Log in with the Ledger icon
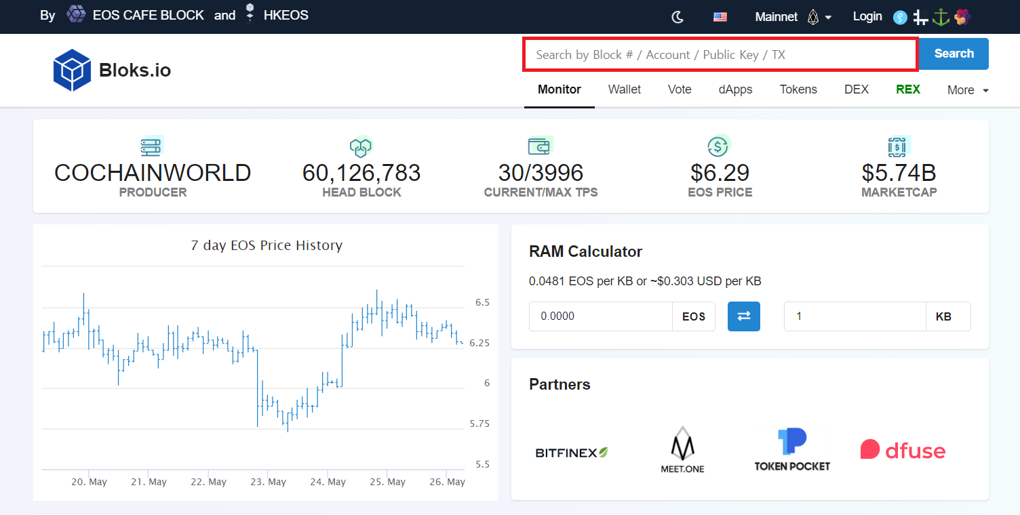 920,17
